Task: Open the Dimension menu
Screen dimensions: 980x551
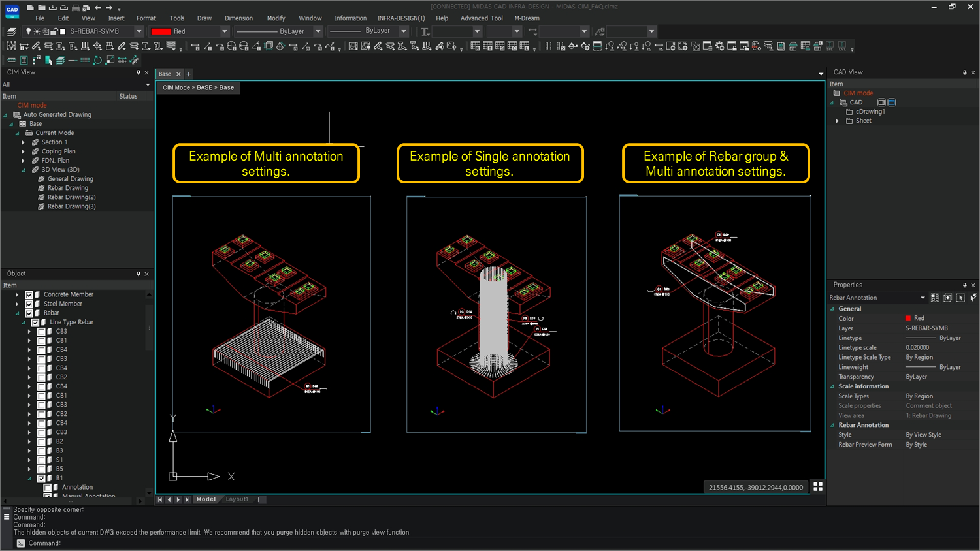Action: (238, 18)
